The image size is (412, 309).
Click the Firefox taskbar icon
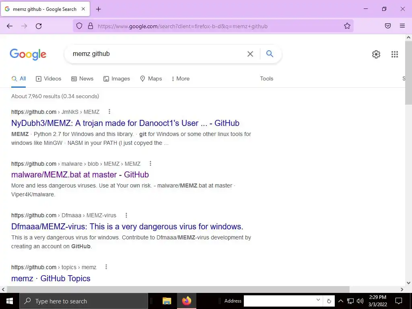click(x=187, y=301)
